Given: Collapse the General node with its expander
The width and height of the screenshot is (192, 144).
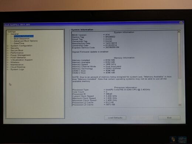Looking at the screenshot, I should (x=8, y=34).
